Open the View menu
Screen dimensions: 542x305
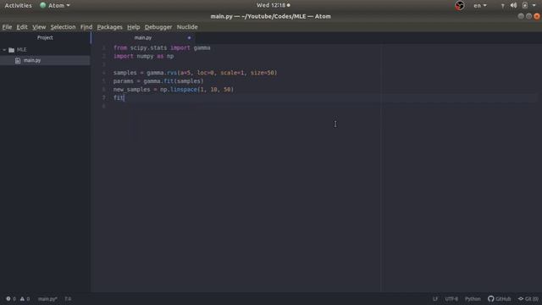(39, 27)
